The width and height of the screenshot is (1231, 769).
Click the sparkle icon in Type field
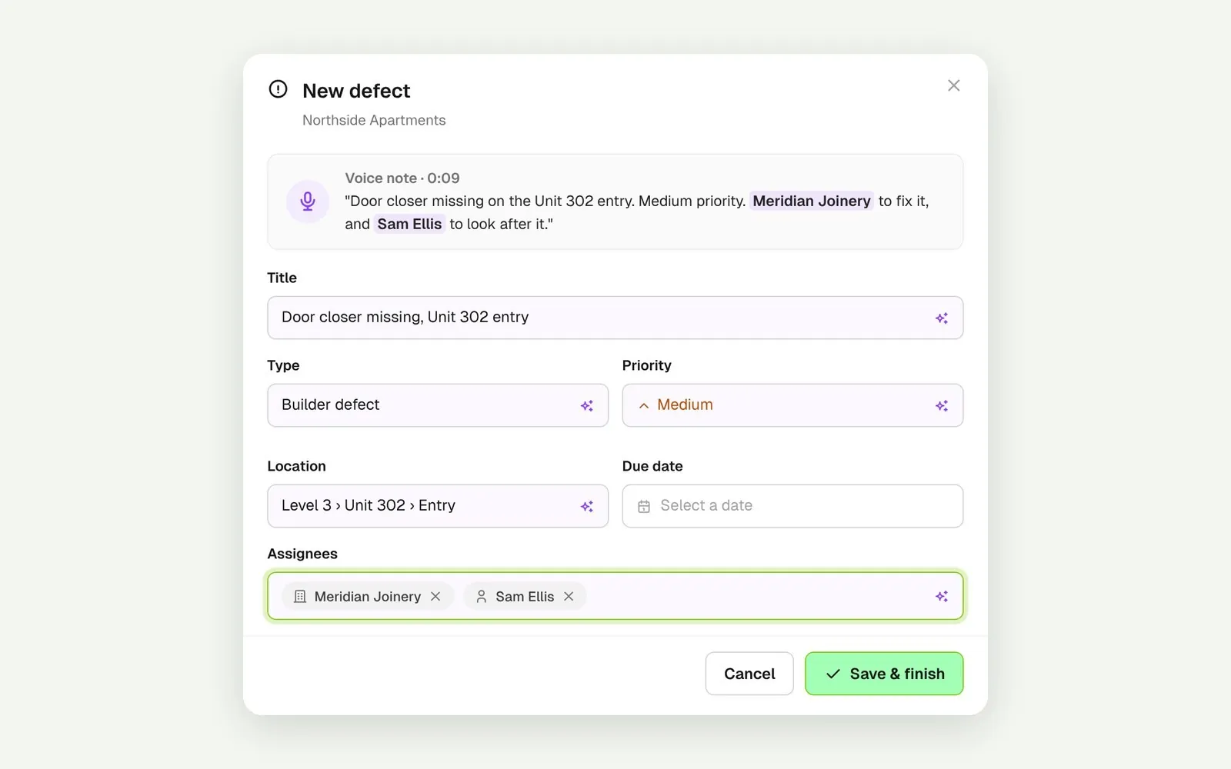click(x=587, y=405)
